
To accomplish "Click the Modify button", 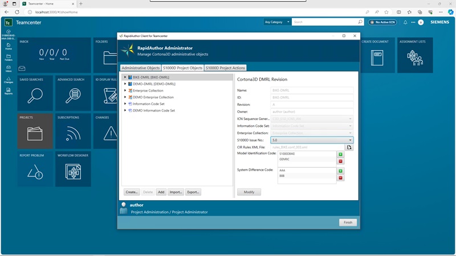I will pyautogui.click(x=249, y=192).
